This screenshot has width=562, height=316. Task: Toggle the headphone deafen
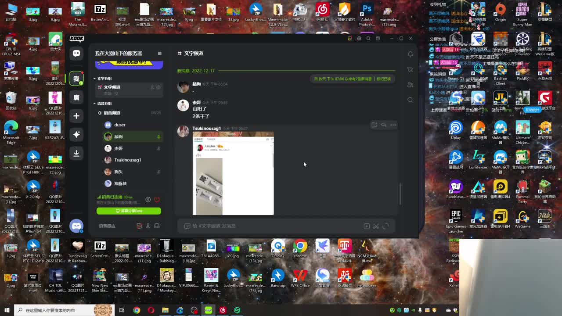click(157, 226)
